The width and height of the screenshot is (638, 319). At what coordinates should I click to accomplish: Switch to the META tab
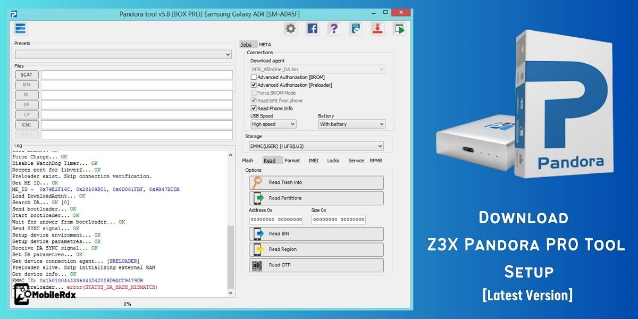point(264,45)
